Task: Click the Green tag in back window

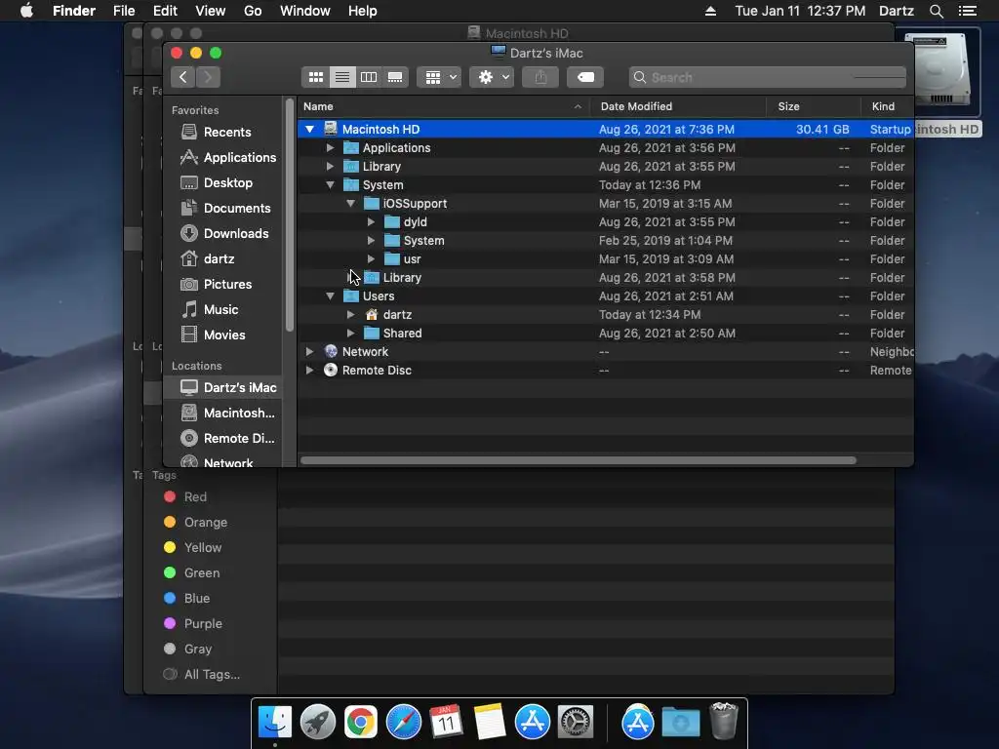Action: click(192, 572)
